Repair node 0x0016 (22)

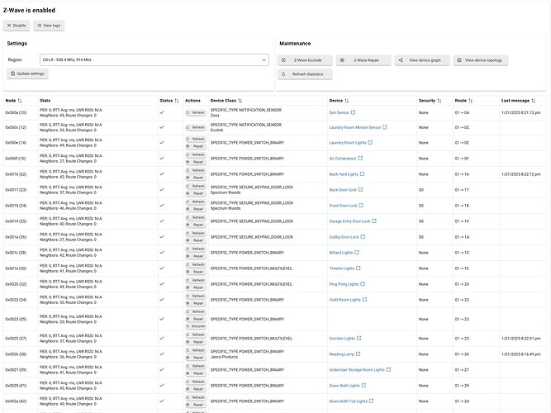coord(196,178)
